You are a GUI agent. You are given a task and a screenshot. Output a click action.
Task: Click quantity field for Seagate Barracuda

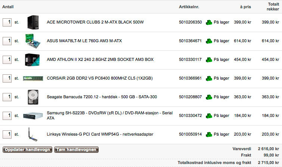tap(7, 97)
